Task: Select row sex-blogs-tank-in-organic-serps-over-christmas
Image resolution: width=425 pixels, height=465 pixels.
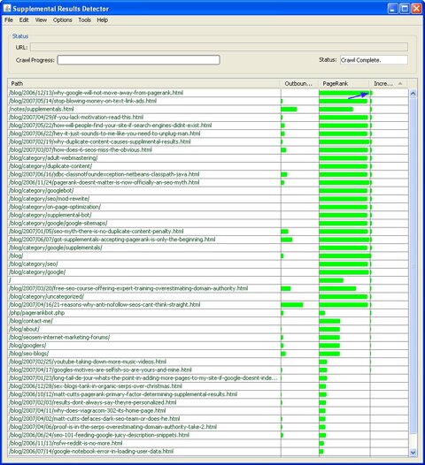Action: coord(208,386)
